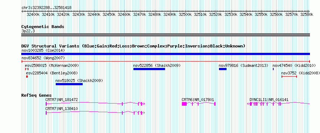Select the CMTM7 NM_138410 transcript glyph
Viewport: 320px width, 133px height.
(95, 113)
